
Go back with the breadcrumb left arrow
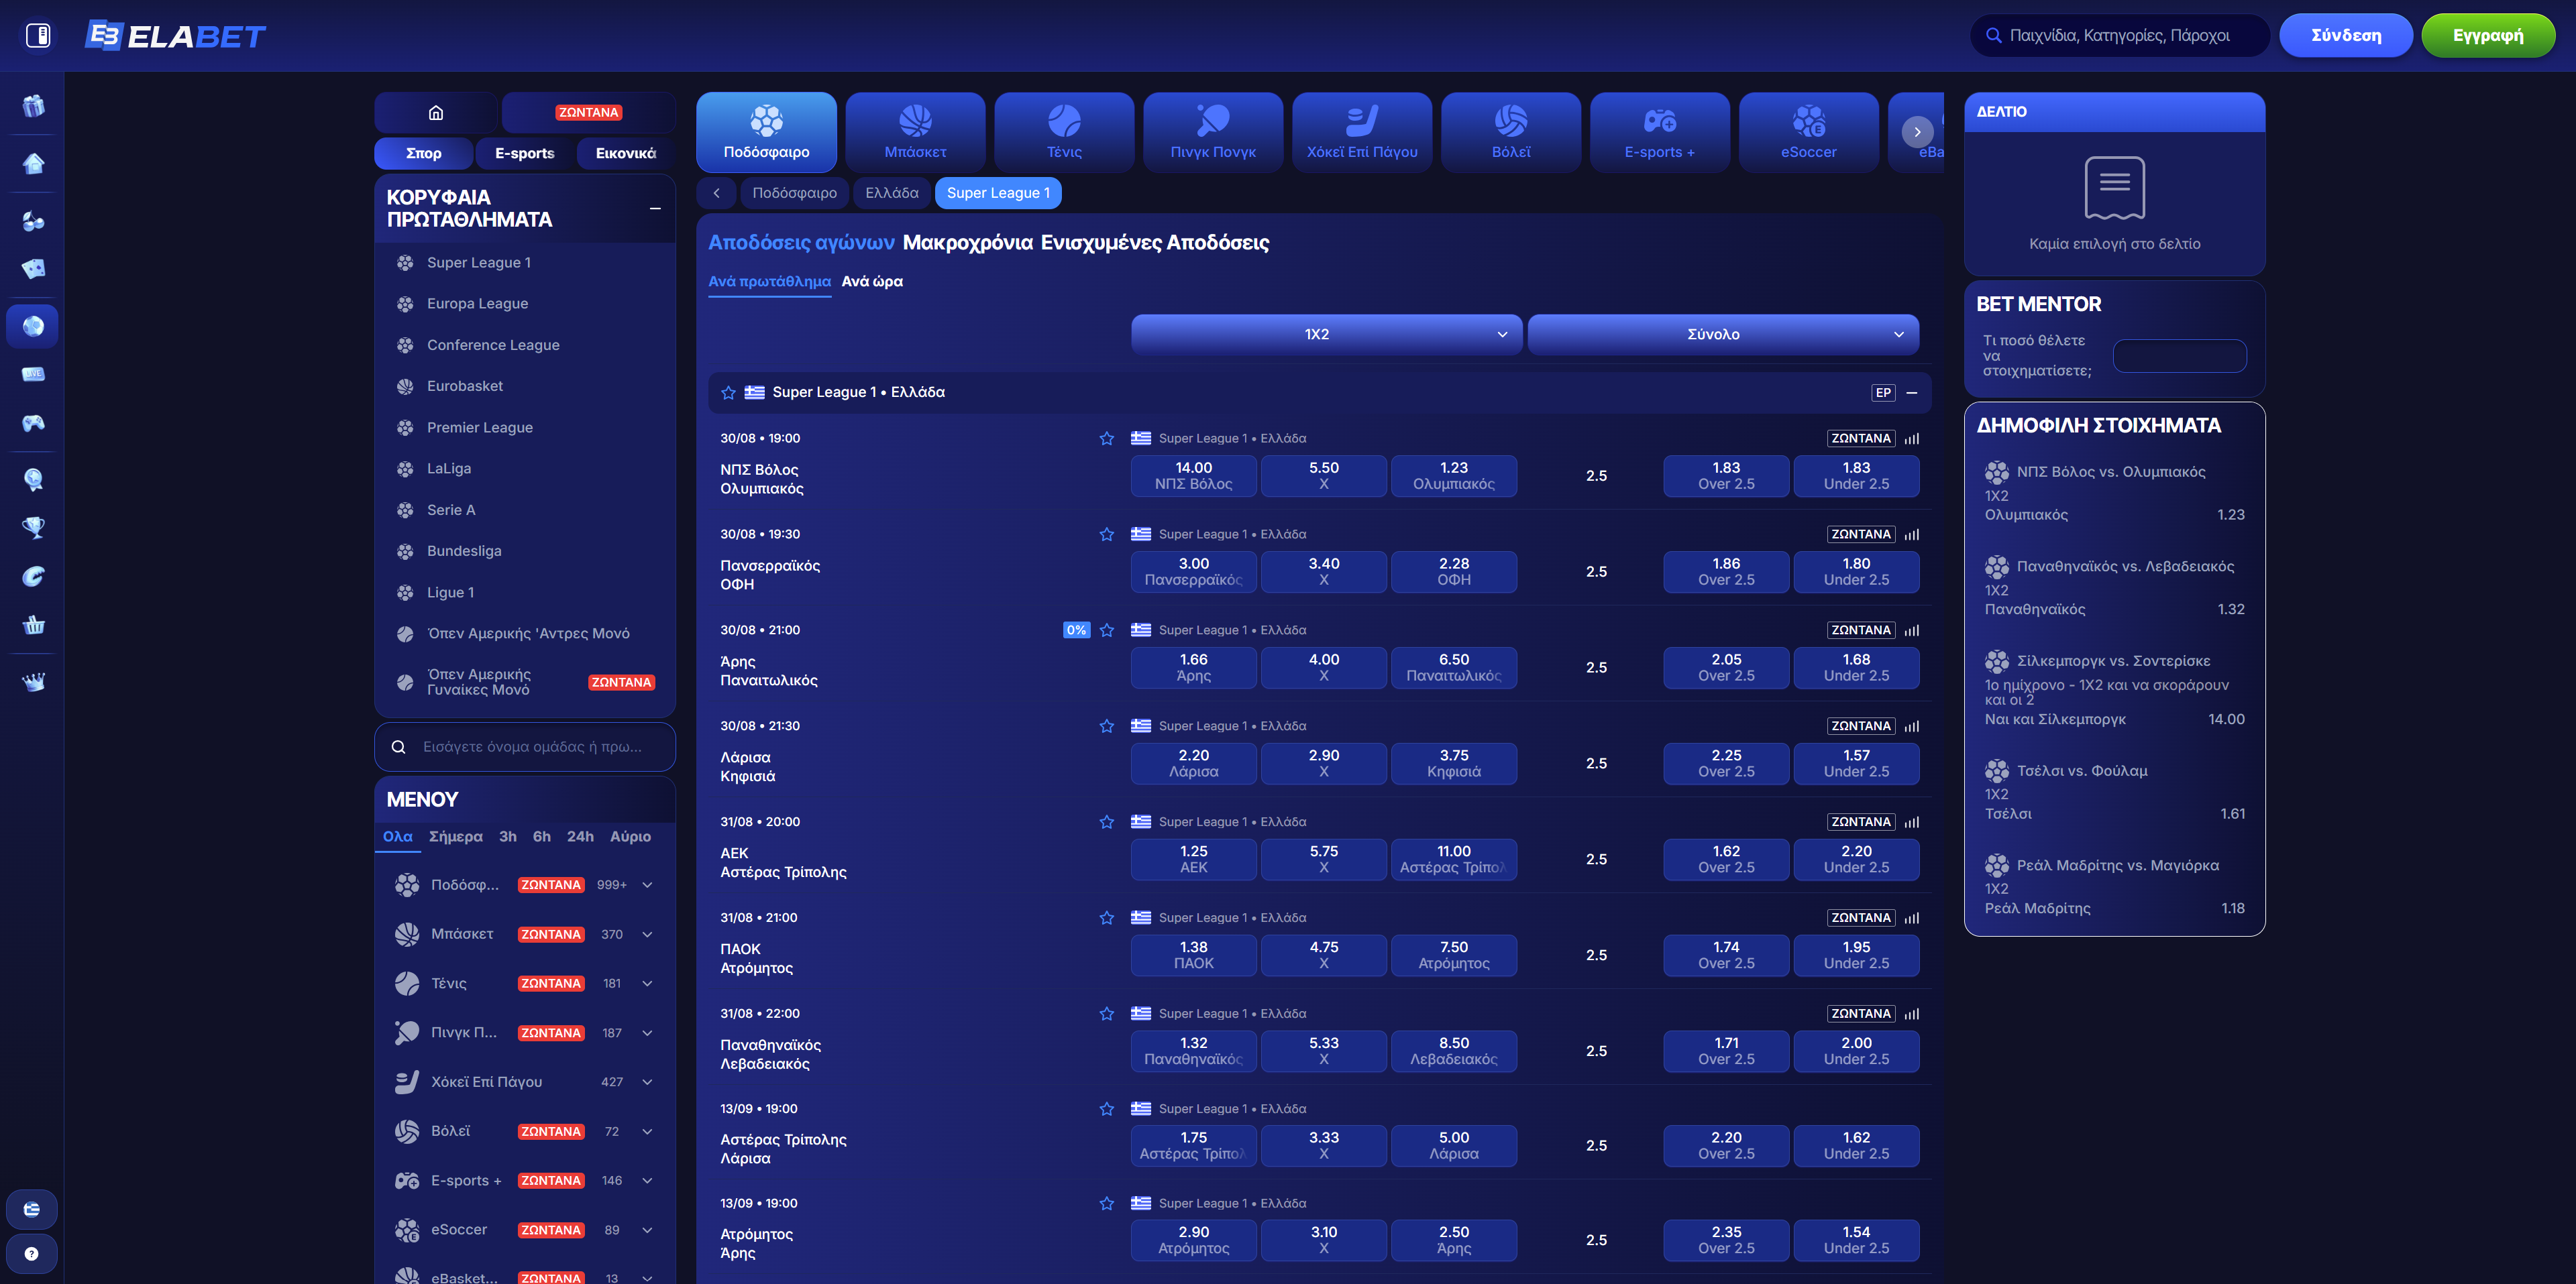716,193
